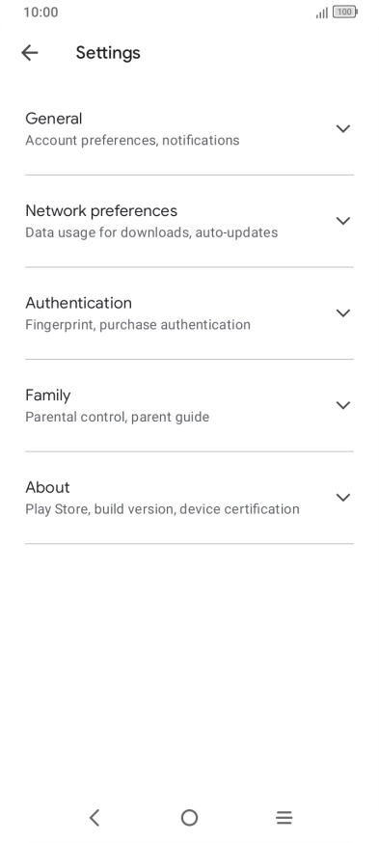
Task: Select the Network preferences heading
Action: (x=101, y=210)
